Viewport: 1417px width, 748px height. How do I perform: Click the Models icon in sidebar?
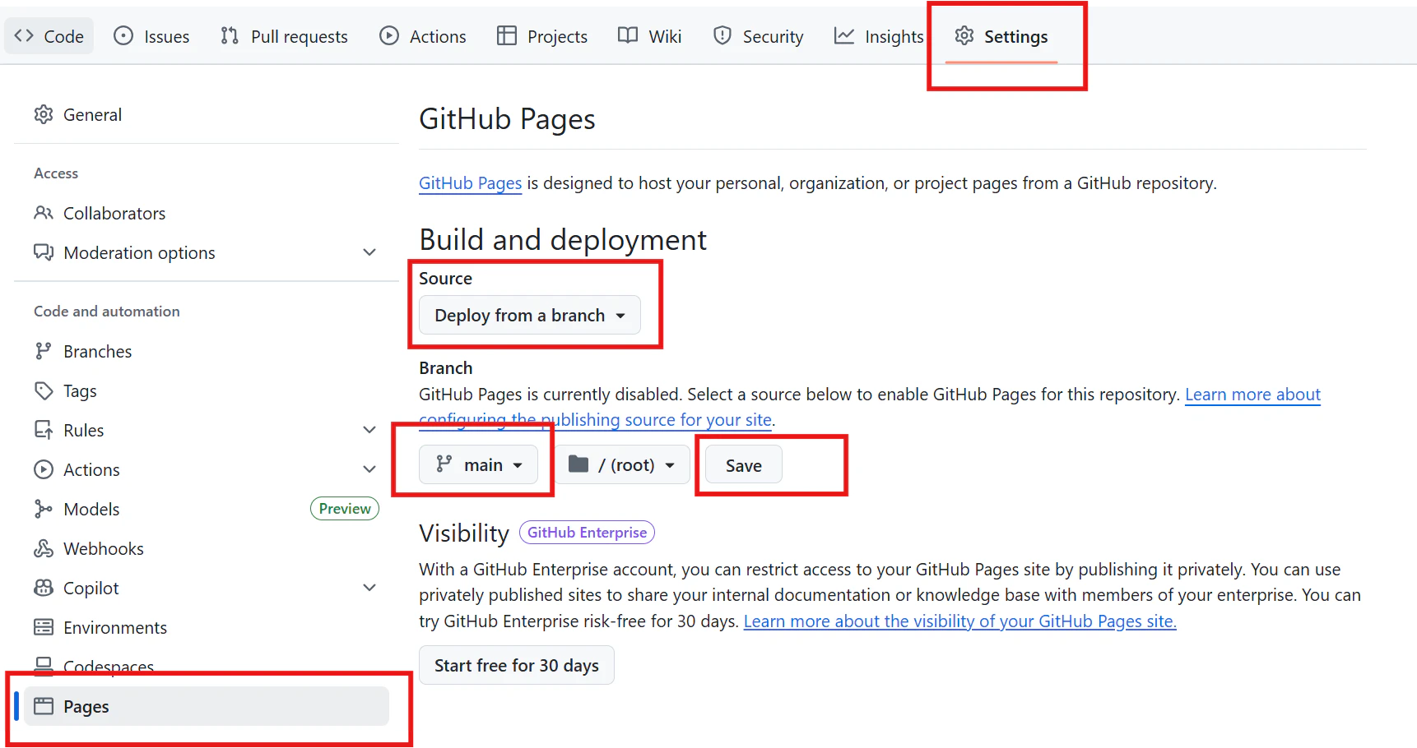(x=44, y=510)
